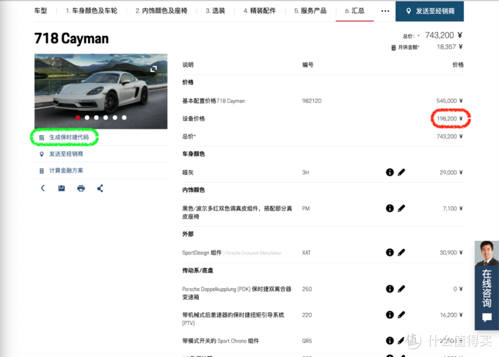This screenshot has height=357, width=499.
Task: Click top 发送至经销商 blue button
Action: (x=429, y=11)
